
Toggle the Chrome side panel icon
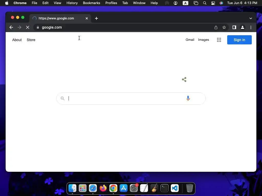coord(234,27)
